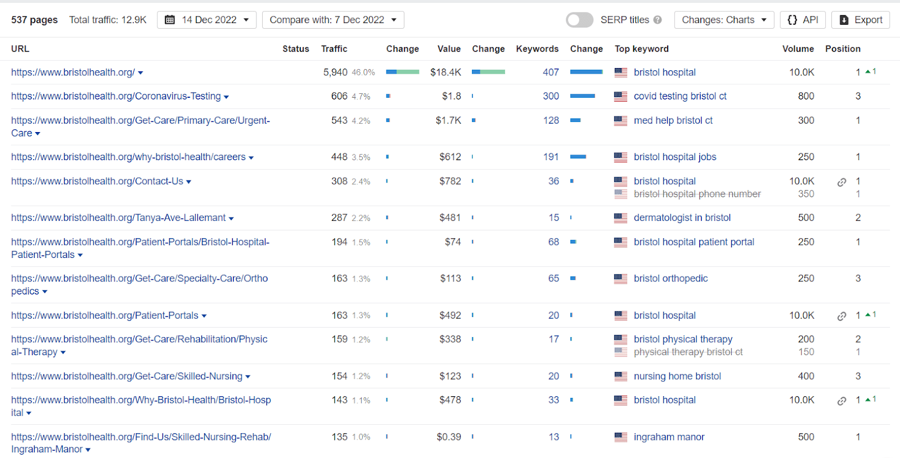Click the 128 keywords count link
The width and height of the screenshot is (900, 458).
point(551,121)
